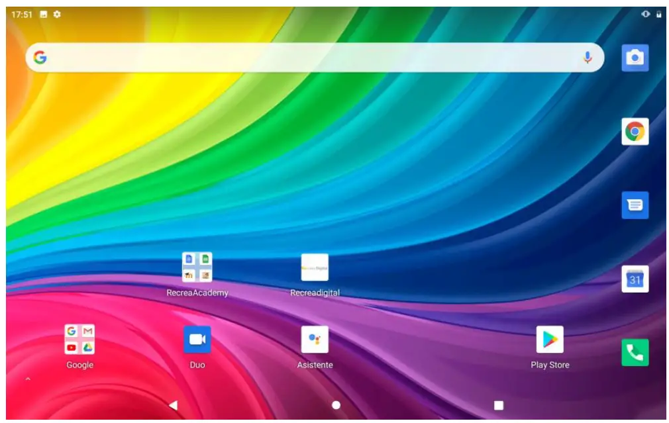Open the Camera app
This screenshot has height=423, width=669.
click(635, 58)
